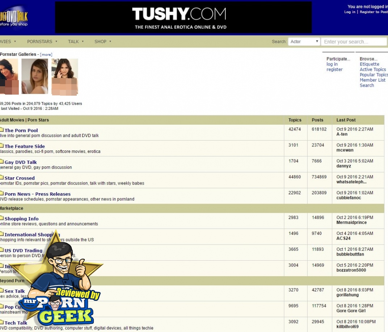Expand the TALK navigation menu
The height and width of the screenshot is (332, 388).
tap(76, 42)
